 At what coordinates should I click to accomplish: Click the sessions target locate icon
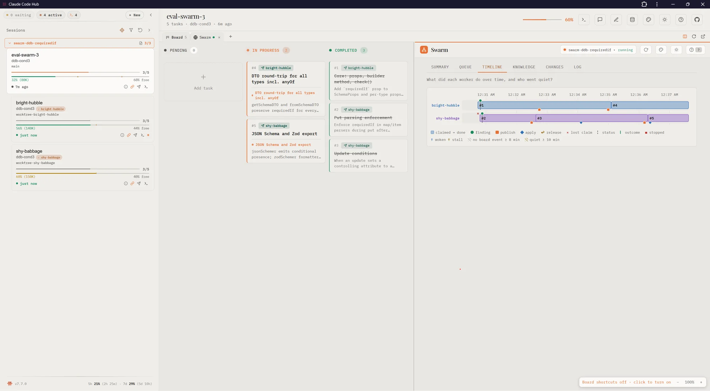pyautogui.click(x=122, y=30)
